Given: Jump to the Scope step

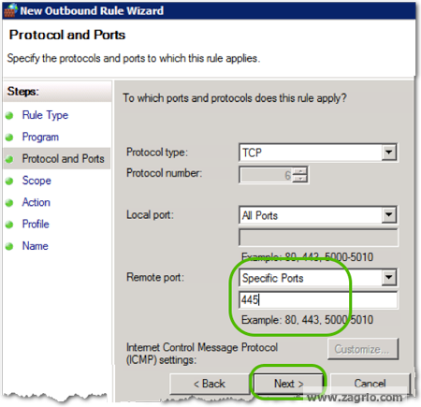Looking at the screenshot, I should pos(36,181).
